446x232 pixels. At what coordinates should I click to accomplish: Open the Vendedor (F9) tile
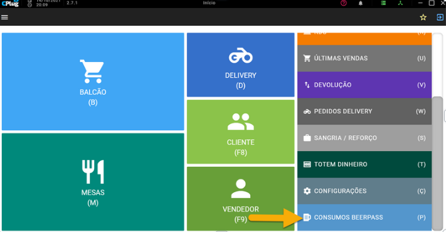click(241, 198)
